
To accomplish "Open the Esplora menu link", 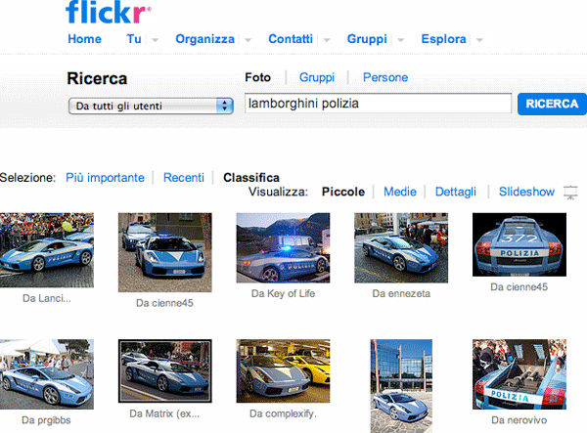I will click(x=443, y=39).
